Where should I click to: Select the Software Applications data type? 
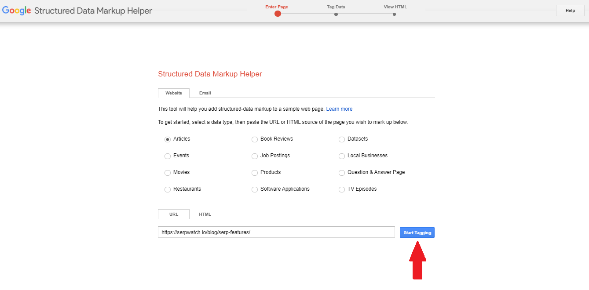pos(255,189)
